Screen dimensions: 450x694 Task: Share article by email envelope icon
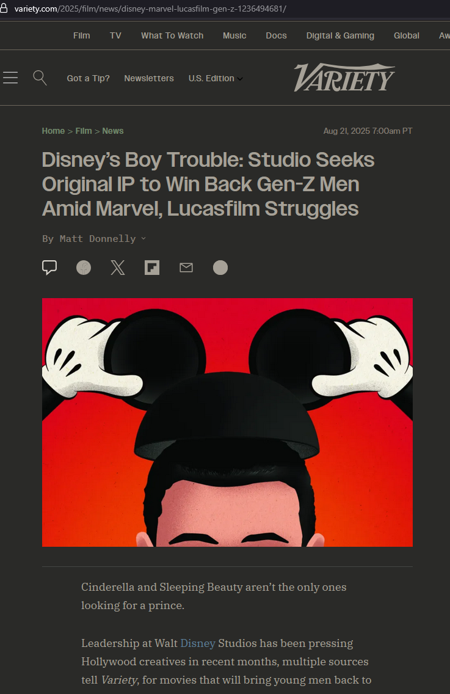(186, 268)
